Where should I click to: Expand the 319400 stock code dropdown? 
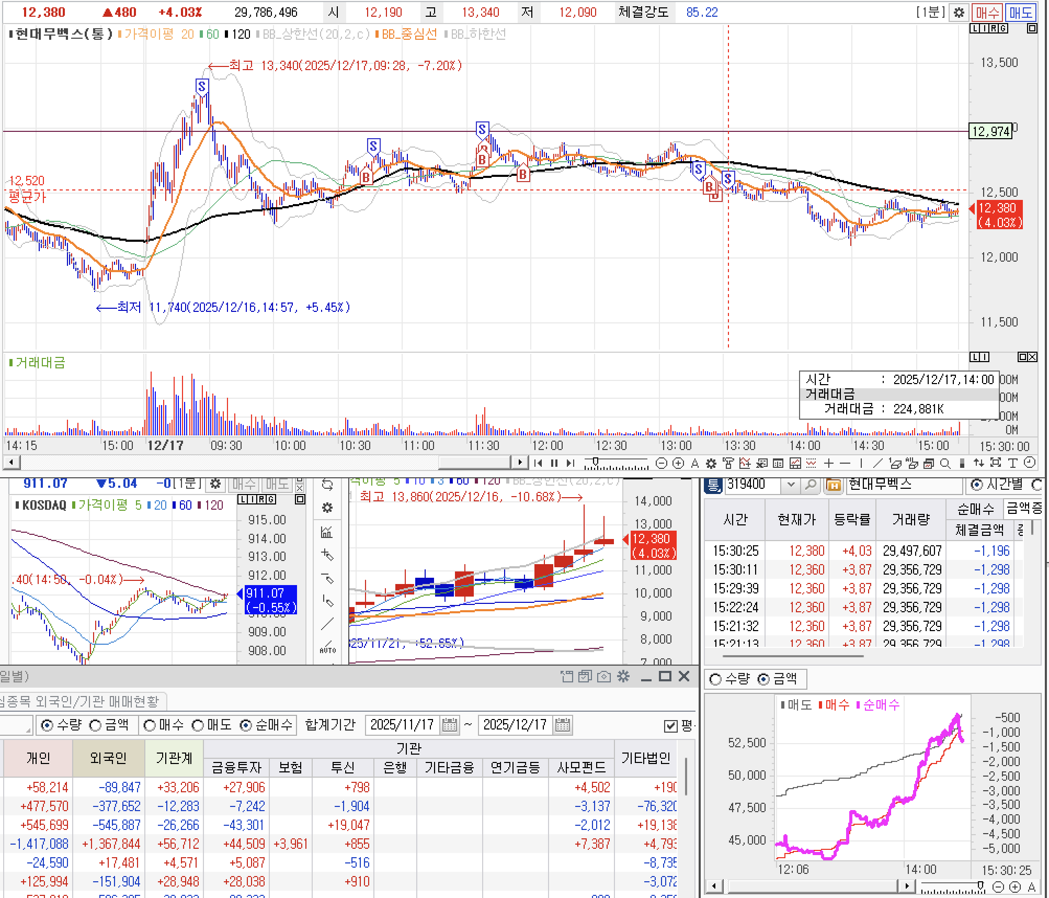791,485
